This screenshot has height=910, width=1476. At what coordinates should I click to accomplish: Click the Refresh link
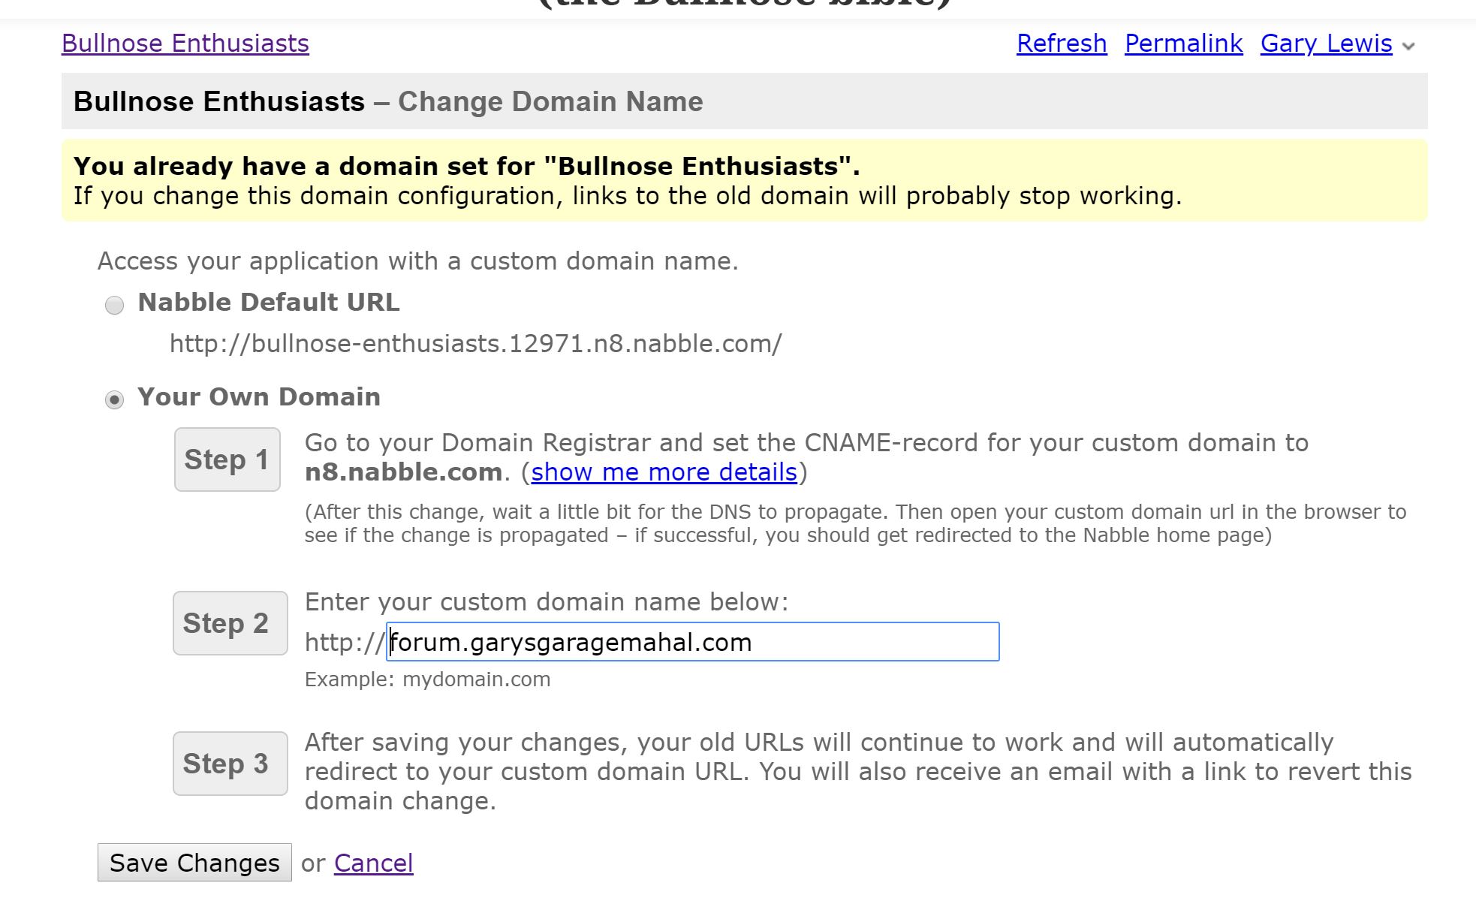pos(1061,44)
